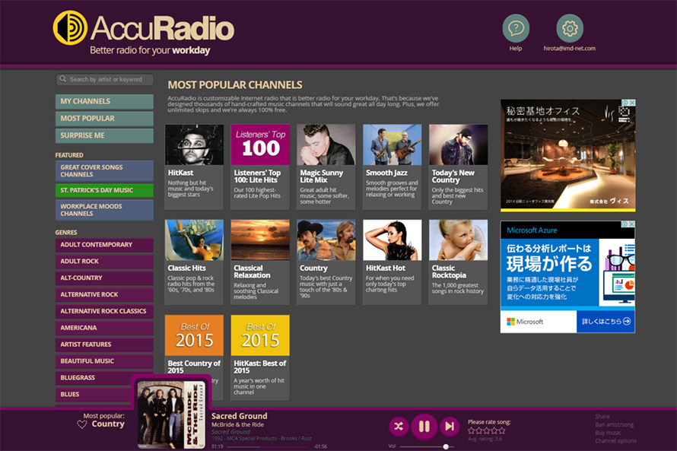The width and height of the screenshot is (677, 451).
Task: Play Today's New Country thumbnail
Action: pos(458,145)
